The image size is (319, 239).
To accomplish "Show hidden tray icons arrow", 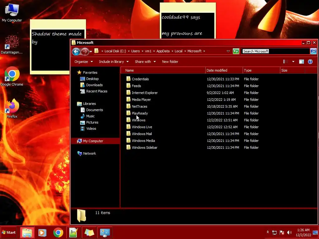I will pyautogui.click(x=268, y=232).
